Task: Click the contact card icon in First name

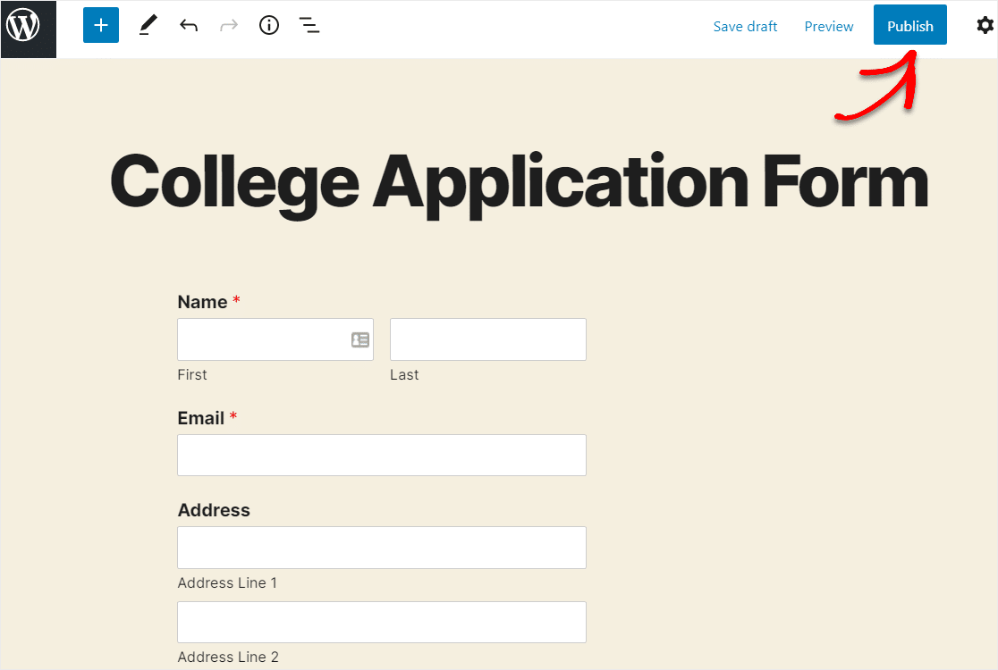Action: (360, 339)
